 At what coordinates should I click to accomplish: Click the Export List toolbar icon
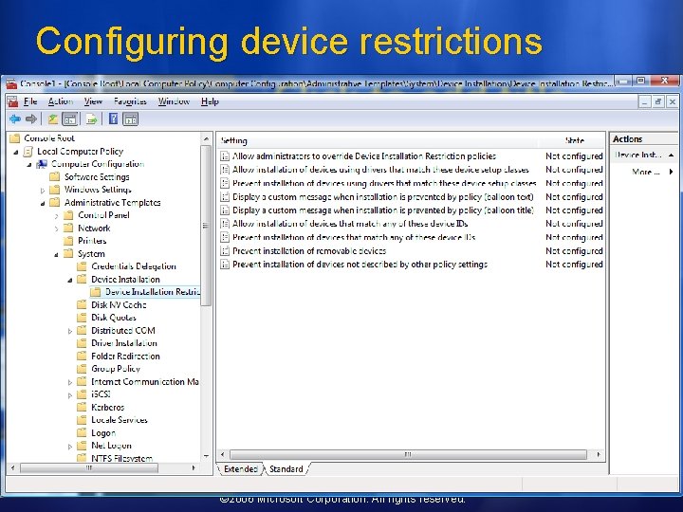pos(91,119)
